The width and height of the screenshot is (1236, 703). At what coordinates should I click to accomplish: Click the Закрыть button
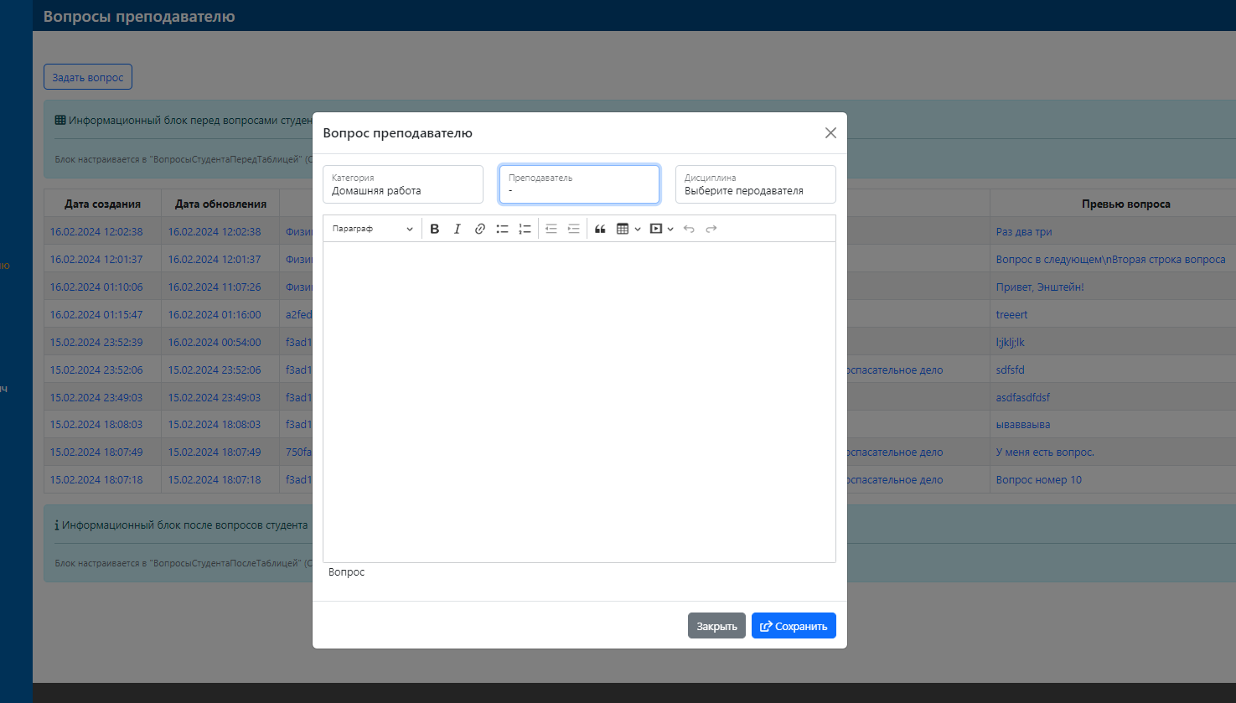(x=716, y=626)
